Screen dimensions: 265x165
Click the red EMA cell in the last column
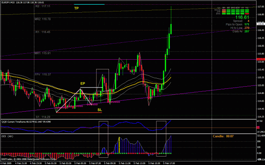click(x=247, y=14)
